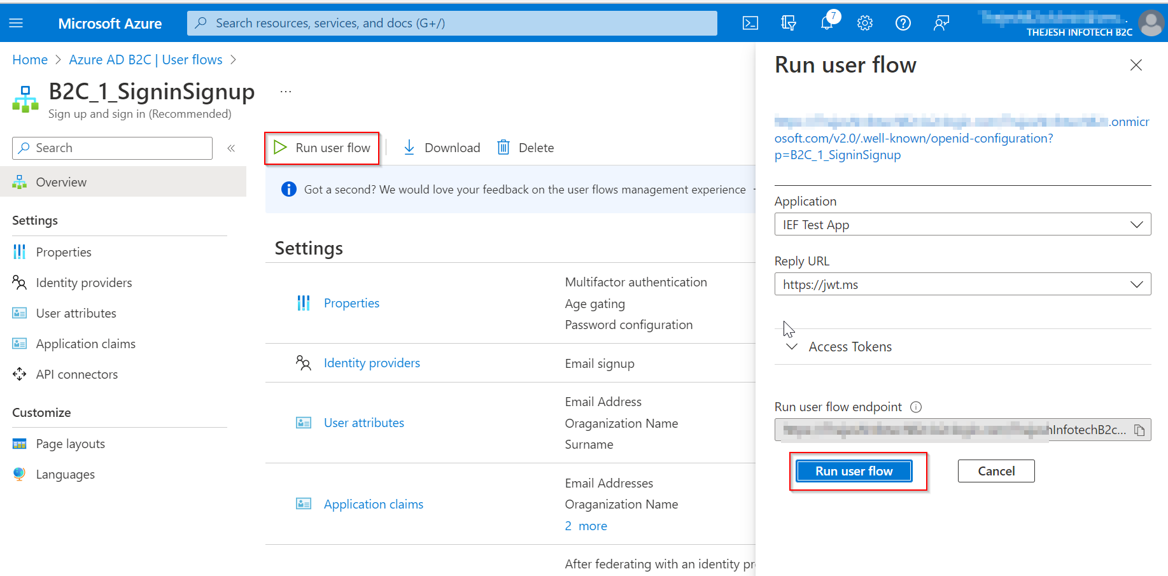Click the Download arrow icon
Screen dimensions: 1168x576
[409, 148]
